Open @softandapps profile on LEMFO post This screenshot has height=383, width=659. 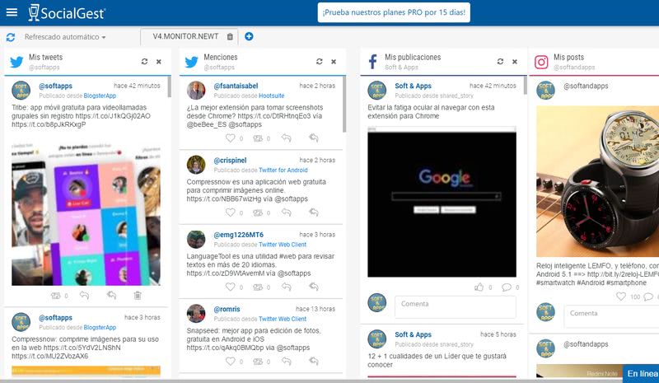pos(586,86)
